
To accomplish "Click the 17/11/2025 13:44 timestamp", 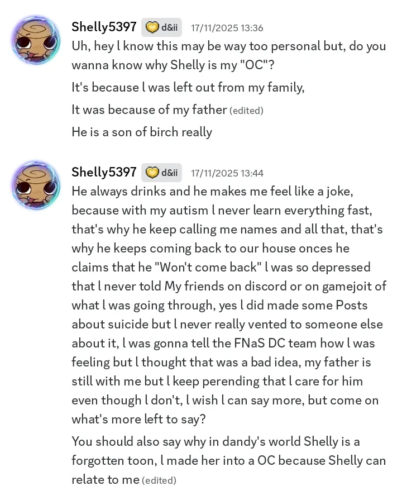I will pyautogui.click(x=227, y=173).
